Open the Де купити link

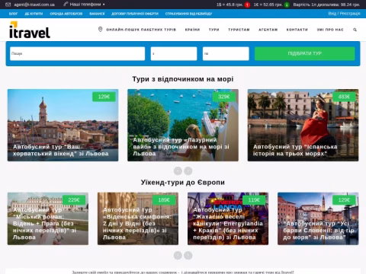pyautogui.click(x=34, y=14)
